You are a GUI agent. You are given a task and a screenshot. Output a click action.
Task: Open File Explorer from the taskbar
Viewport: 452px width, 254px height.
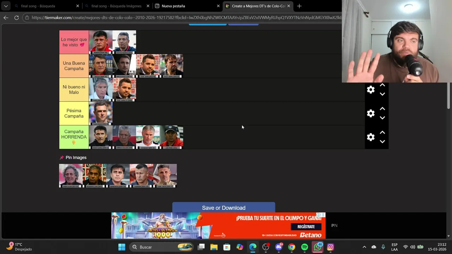(x=214, y=247)
